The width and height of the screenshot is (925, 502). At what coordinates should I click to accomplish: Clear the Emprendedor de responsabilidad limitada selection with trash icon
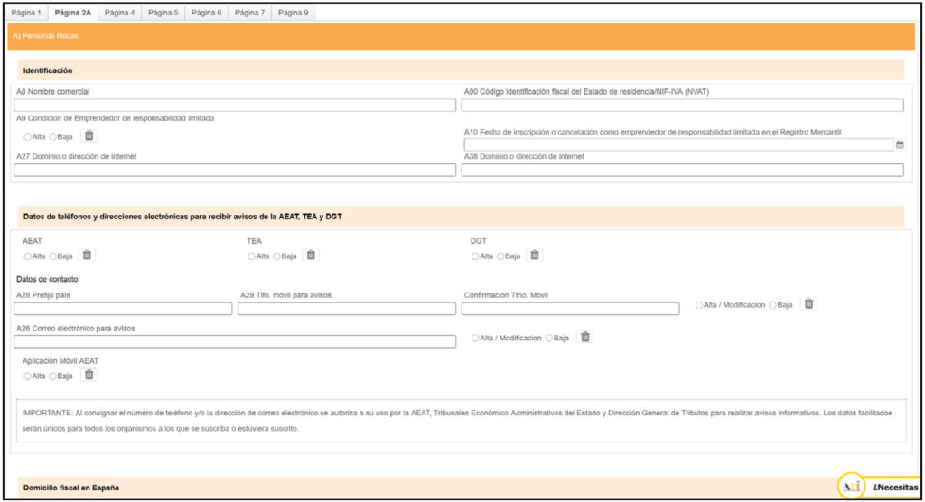tap(89, 135)
